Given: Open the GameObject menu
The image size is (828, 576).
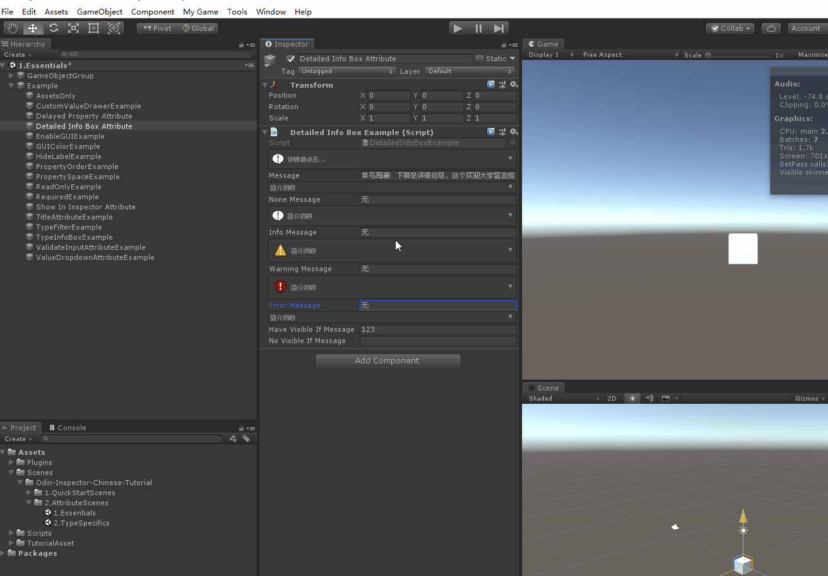Looking at the screenshot, I should point(99,11).
